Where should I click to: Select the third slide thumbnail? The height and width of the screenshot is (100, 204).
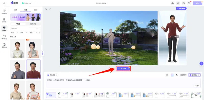pos(75,95)
